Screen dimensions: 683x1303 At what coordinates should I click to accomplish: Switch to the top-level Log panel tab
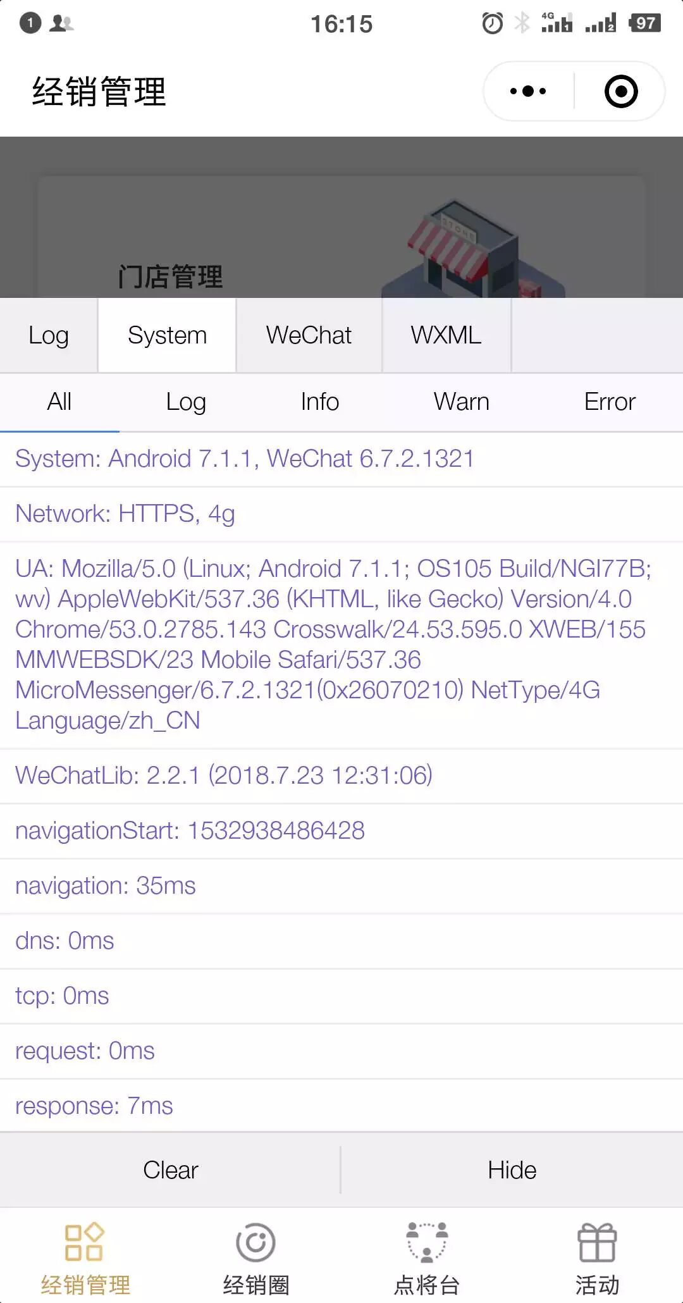(x=49, y=335)
